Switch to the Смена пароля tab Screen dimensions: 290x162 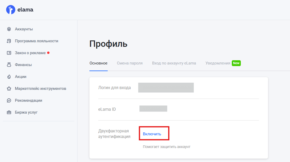130,63
